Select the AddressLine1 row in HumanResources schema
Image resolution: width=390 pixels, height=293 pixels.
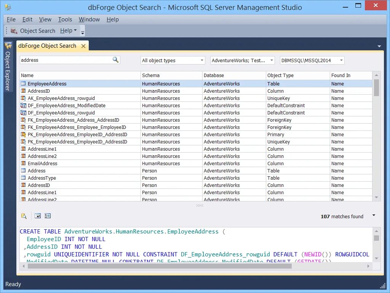point(196,149)
